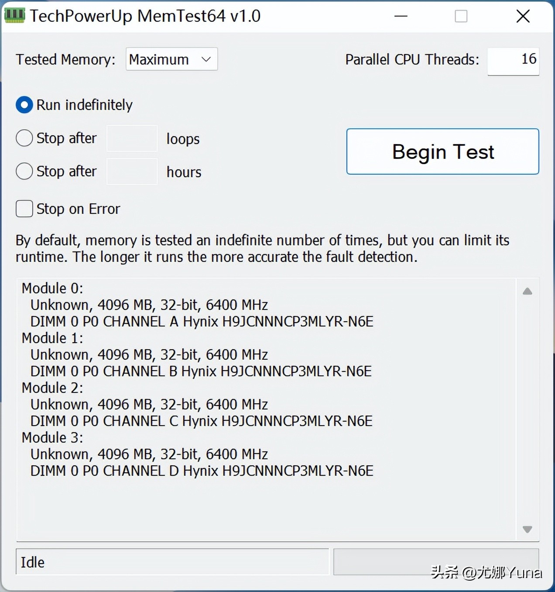
Task: Minimize the MemTest64 window
Action: [x=401, y=16]
